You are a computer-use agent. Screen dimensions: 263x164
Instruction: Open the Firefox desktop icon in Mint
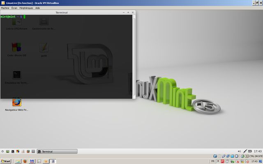16,102
